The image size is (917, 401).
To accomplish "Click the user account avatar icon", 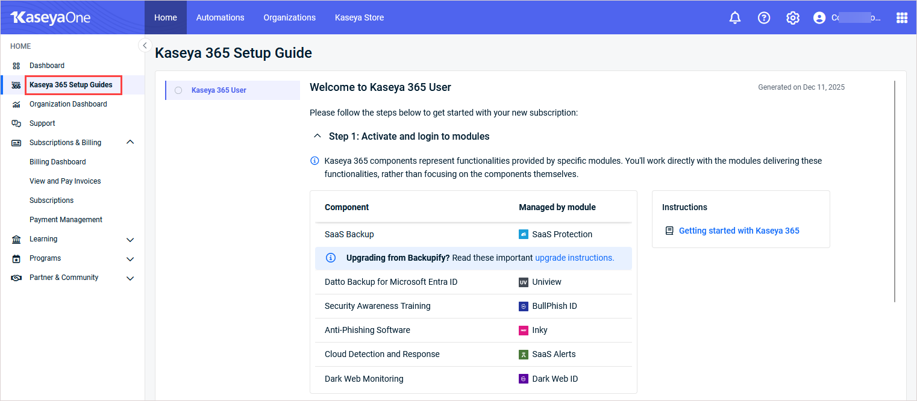I will tap(819, 18).
